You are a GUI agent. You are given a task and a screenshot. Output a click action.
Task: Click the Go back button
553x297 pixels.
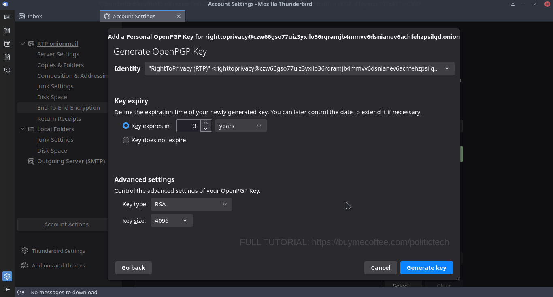click(x=134, y=268)
